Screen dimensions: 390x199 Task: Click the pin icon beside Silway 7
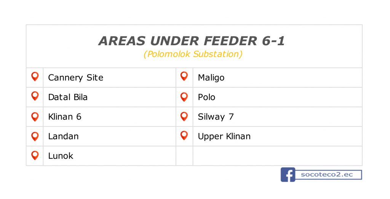coord(184,116)
